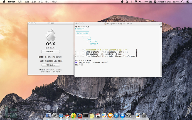Image resolution: width=192 pixels, height=120 pixels.
Task: Click Apple logo in About window
Action: click(x=51, y=35)
